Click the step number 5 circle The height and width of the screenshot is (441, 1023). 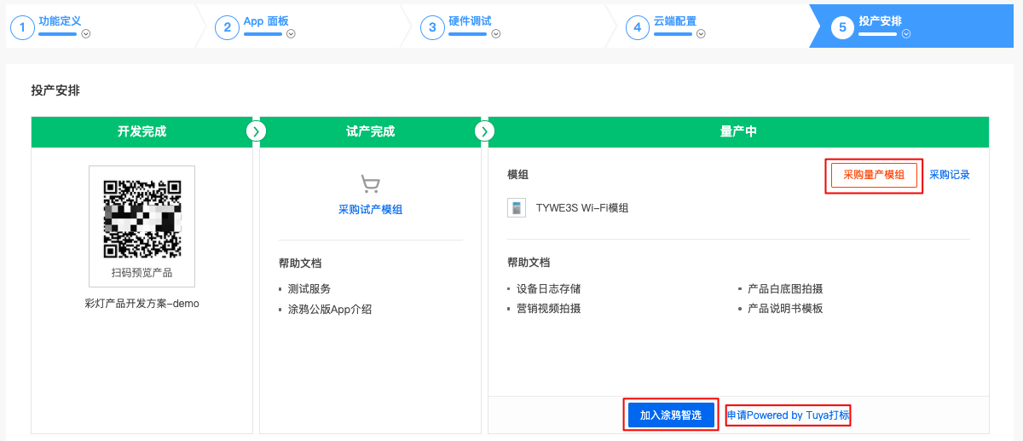[842, 27]
